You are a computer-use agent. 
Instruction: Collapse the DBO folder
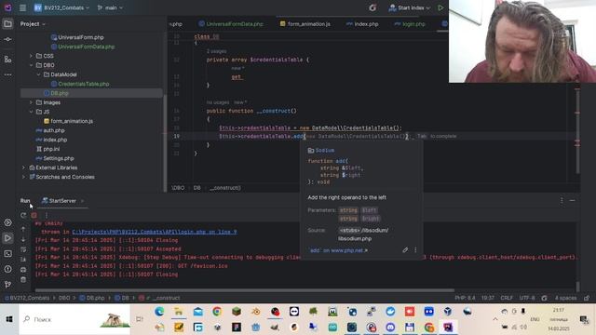31,65
